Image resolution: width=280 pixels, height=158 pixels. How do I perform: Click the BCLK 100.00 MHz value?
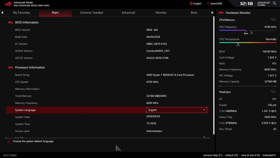click(x=269, y=52)
